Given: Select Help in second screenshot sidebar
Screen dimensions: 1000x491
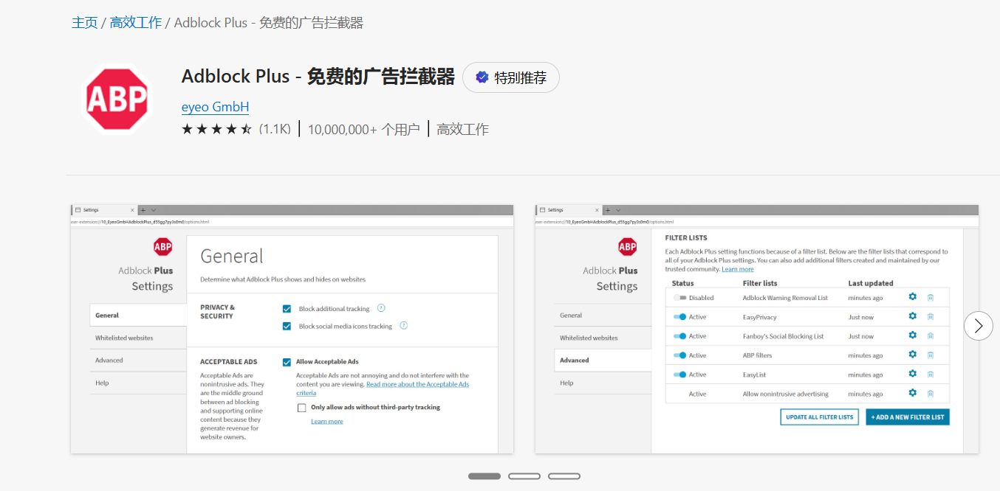Looking at the screenshot, I should 603,383.
